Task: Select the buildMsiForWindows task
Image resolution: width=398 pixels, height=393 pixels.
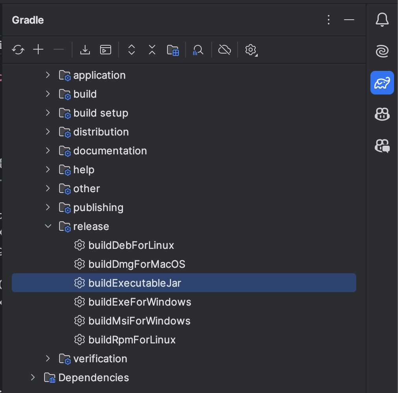Action: [x=139, y=321]
